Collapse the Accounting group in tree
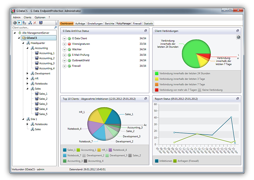This screenshot has height=180, width=254. click(27, 48)
